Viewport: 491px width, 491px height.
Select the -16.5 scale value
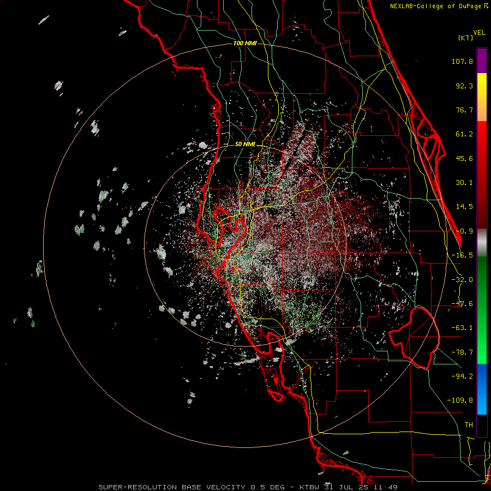point(462,255)
